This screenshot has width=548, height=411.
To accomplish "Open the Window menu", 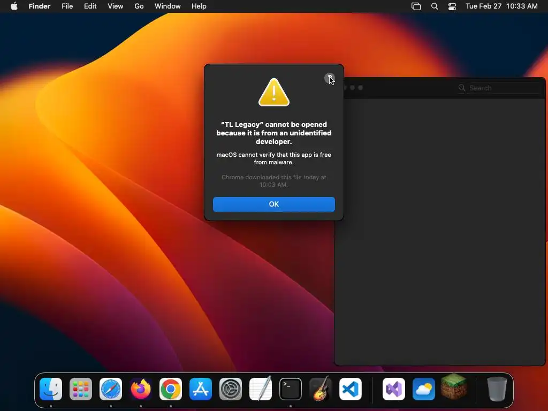I will tap(168, 6).
